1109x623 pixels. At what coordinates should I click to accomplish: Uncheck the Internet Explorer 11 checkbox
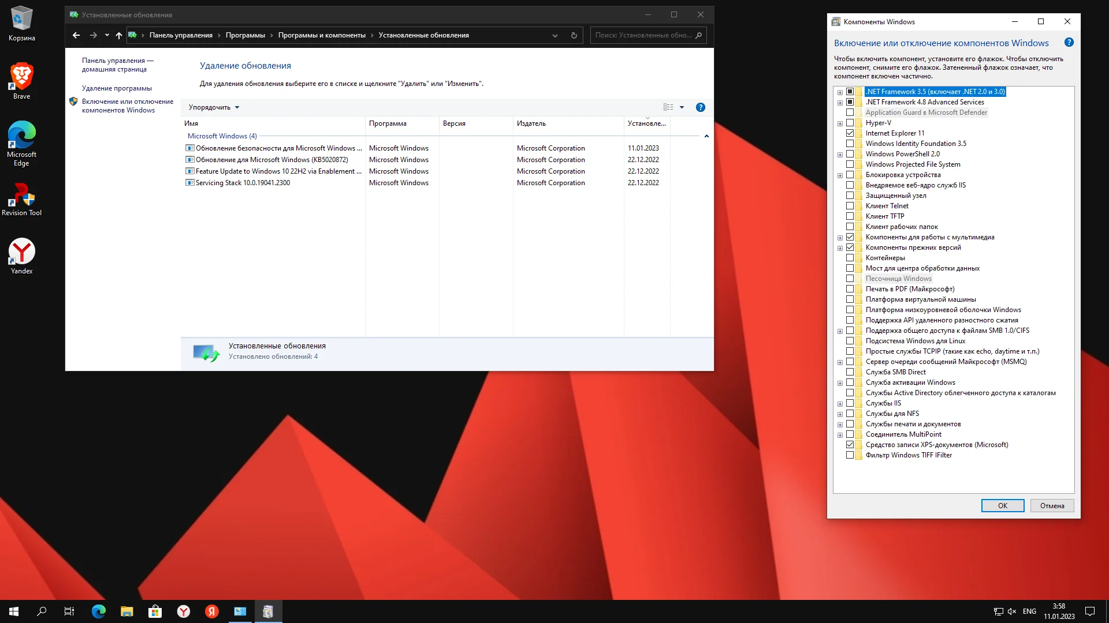(850, 133)
